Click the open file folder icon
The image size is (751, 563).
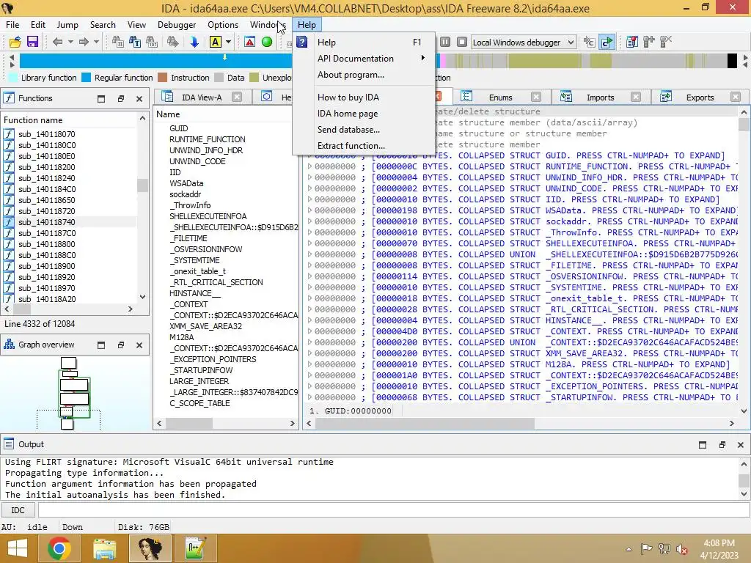click(x=15, y=42)
